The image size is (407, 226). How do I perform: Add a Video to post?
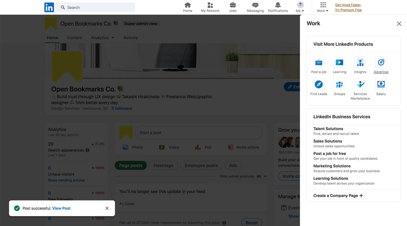(169, 147)
